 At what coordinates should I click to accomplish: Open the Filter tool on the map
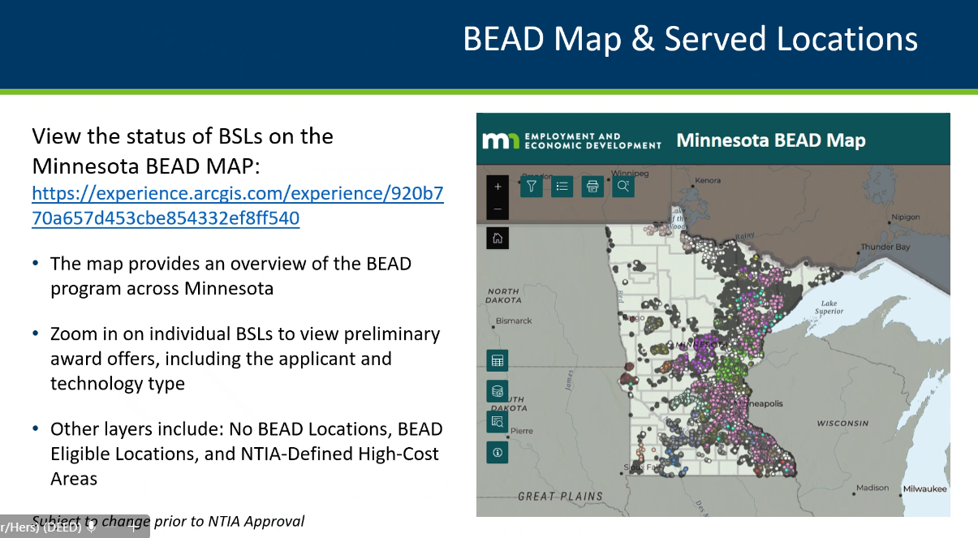(x=531, y=186)
